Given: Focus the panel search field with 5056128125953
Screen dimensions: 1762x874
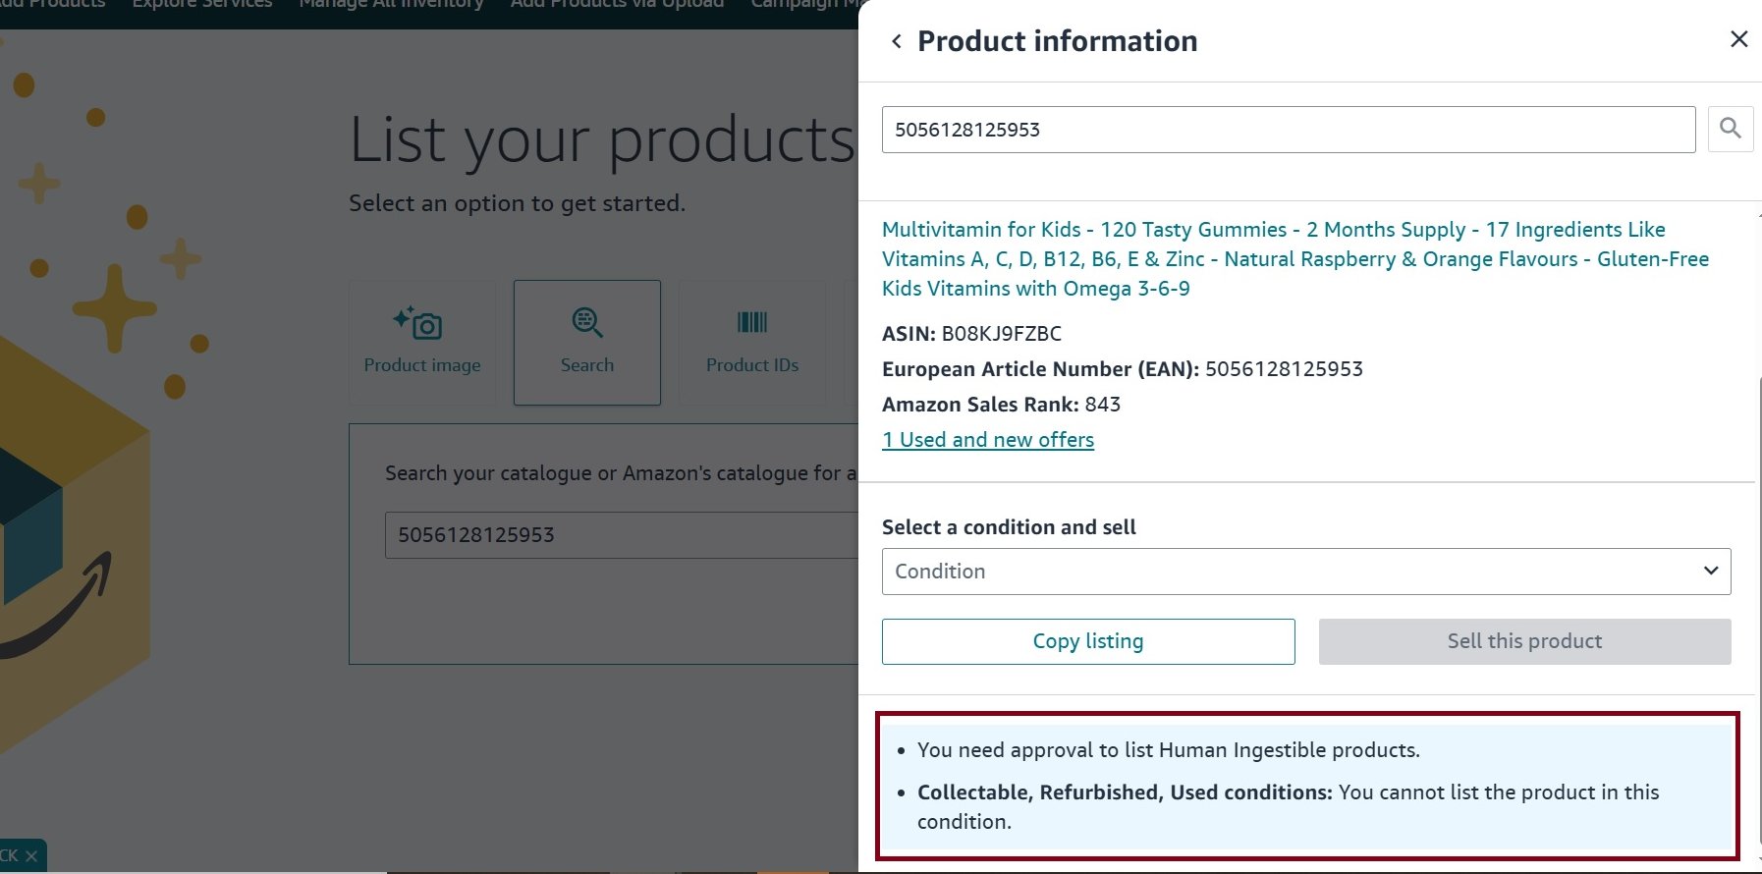Looking at the screenshot, I should tap(1289, 130).
